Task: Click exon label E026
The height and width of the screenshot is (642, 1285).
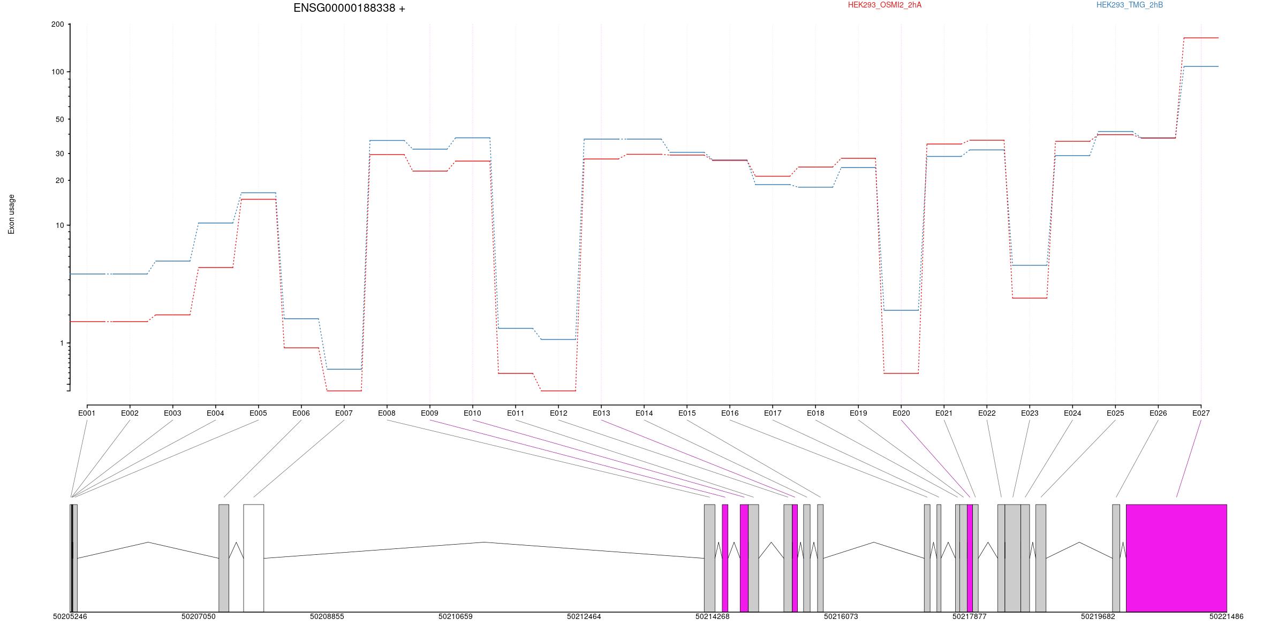Action: point(1158,413)
